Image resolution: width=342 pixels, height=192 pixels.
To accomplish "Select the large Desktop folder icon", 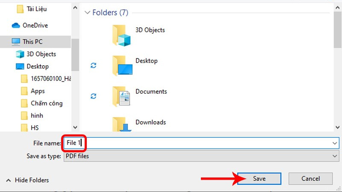I will pyautogui.click(x=122, y=66).
